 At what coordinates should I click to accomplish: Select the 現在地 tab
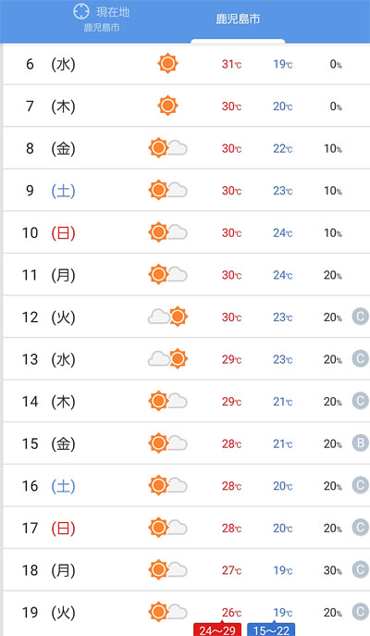(x=102, y=19)
